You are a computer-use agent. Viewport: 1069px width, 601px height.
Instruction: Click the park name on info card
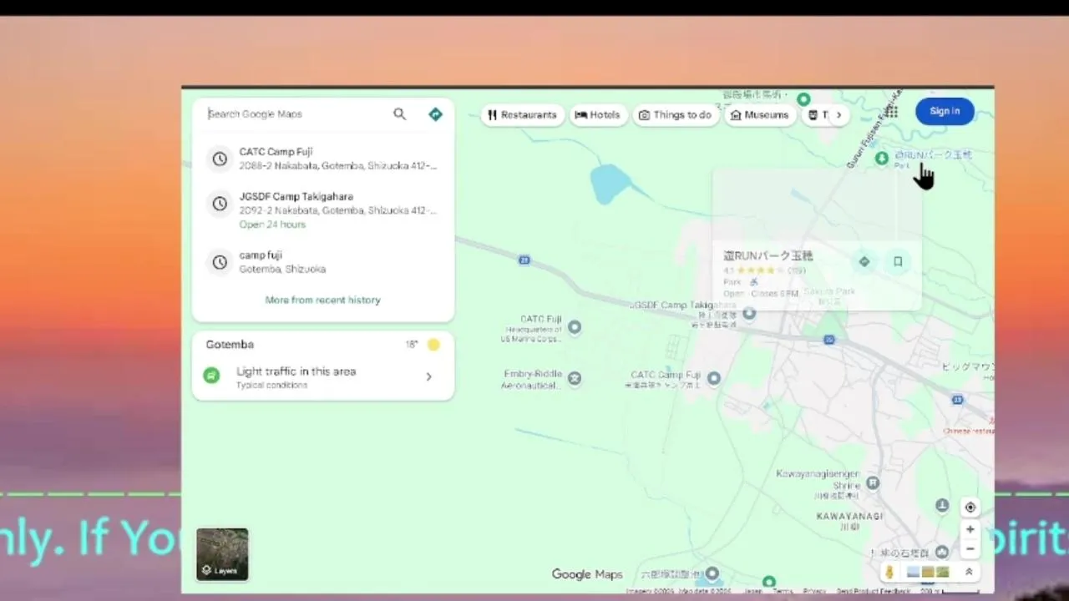(768, 255)
